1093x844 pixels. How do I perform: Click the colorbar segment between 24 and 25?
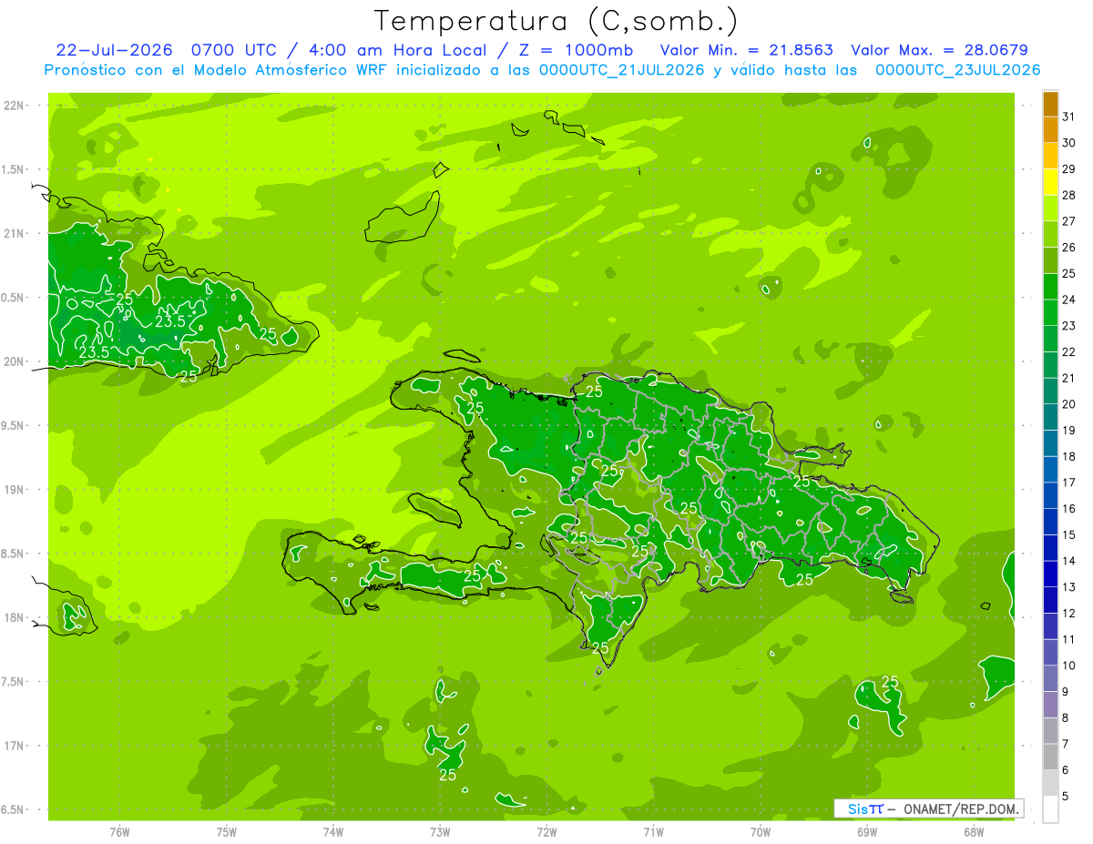pyautogui.click(x=1050, y=287)
